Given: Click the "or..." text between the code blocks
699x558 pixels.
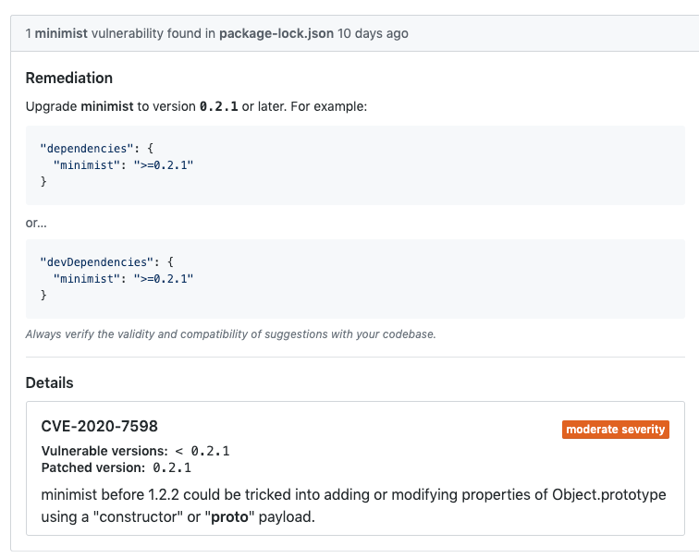Looking at the screenshot, I should tap(37, 223).
